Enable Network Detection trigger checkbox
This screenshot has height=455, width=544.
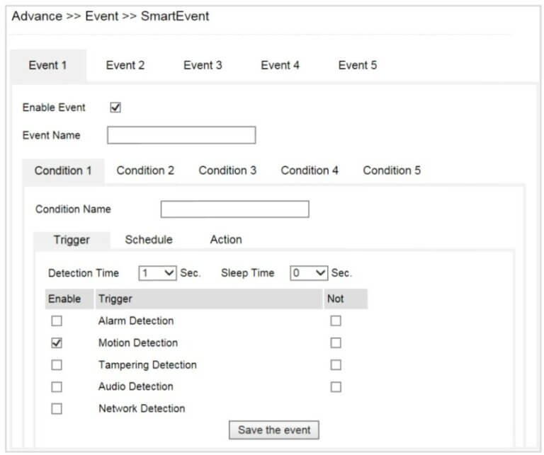tap(57, 409)
